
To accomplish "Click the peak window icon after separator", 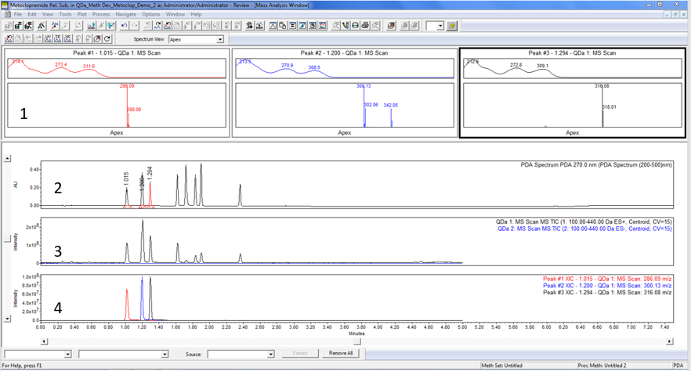I will pos(273,26).
